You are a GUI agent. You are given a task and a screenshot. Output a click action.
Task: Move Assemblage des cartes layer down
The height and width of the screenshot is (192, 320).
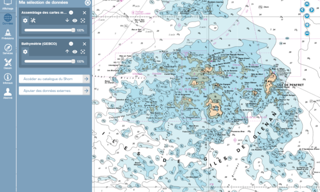(x=67, y=20)
